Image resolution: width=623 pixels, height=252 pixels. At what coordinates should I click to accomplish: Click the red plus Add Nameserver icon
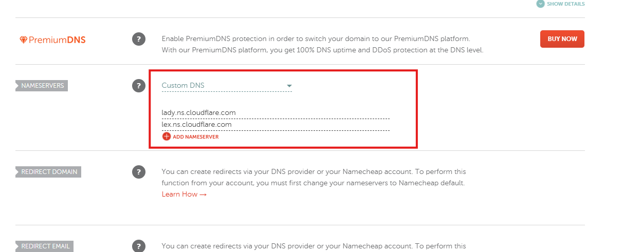pyautogui.click(x=166, y=137)
